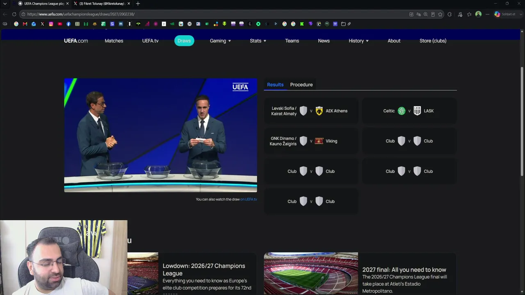Screen dimensions: 525x295
Task: Click the page vertical scrollbar
Action: pyautogui.click(x=522, y=121)
